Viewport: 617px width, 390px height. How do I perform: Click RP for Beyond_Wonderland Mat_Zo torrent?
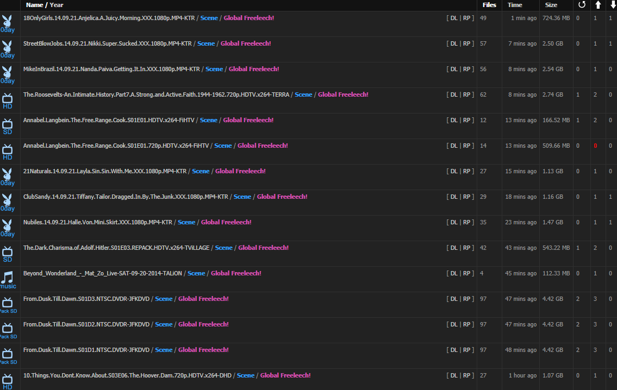click(466, 273)
